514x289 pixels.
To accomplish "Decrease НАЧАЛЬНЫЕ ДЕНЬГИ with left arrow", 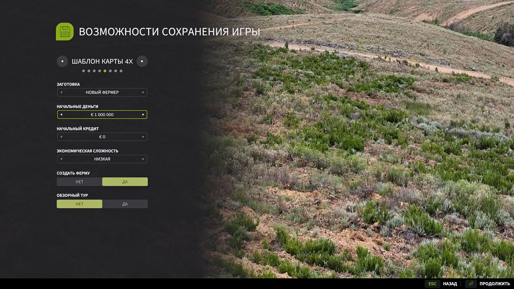I will click(x=61, y=115).
